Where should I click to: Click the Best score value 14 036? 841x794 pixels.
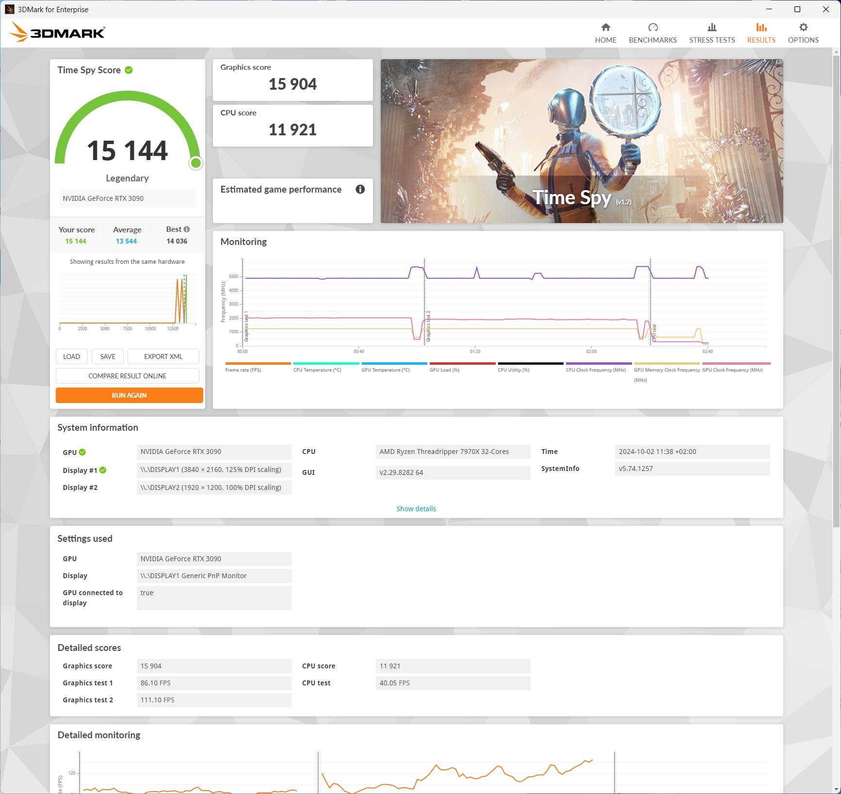[x=177, y=241]
